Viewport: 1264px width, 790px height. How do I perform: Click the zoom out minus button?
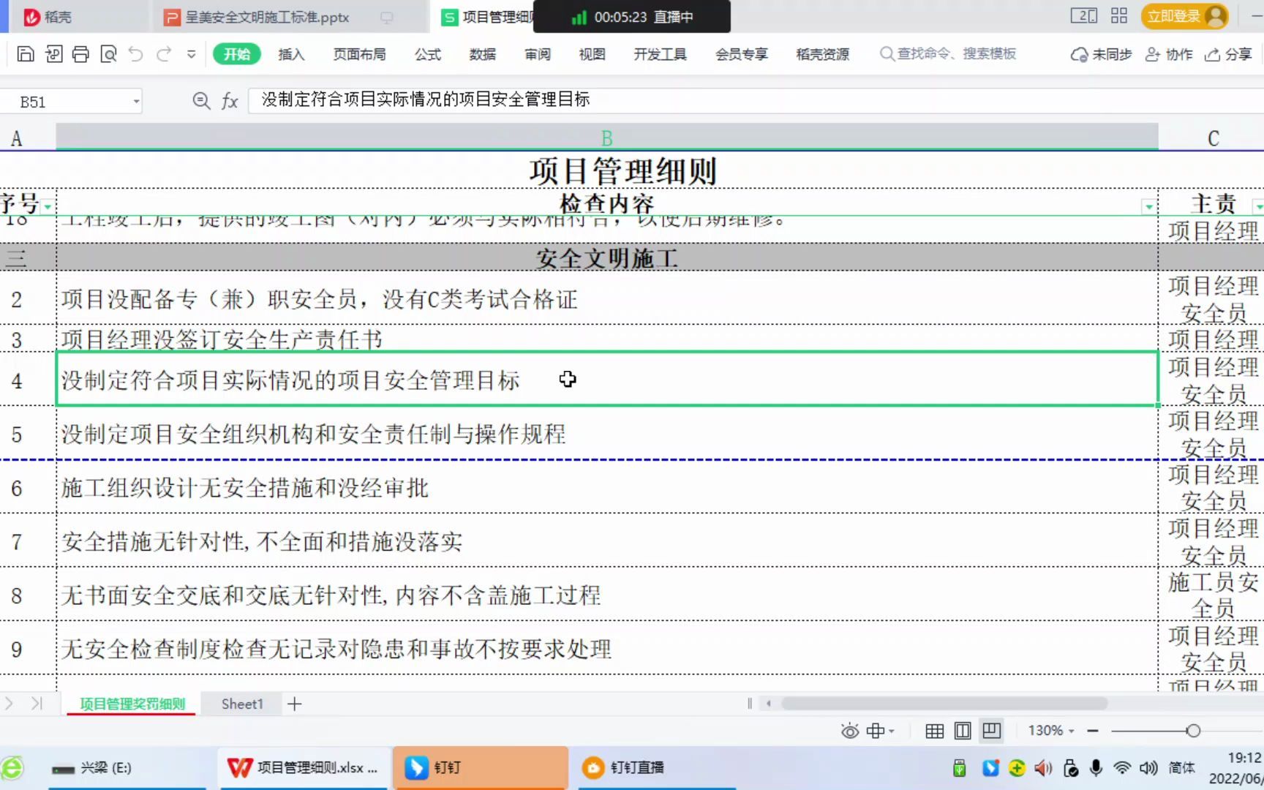point(1093,731)
